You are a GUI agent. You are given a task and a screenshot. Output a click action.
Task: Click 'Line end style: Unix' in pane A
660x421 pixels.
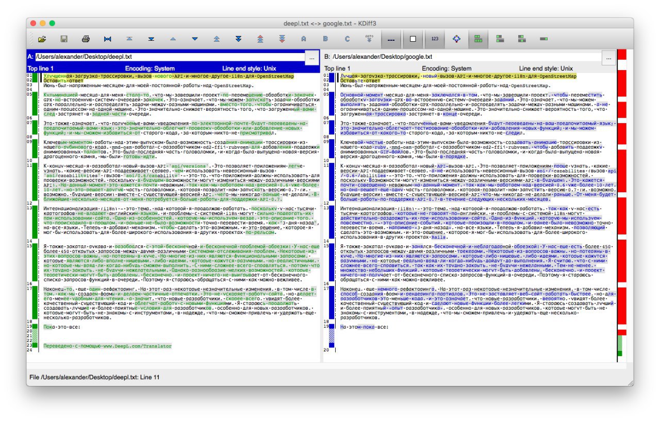[249, 69]
